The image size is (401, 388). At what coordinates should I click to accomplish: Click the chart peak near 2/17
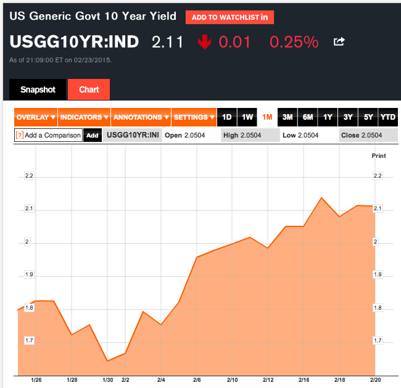pyautogui.click(x=321, y=198)
